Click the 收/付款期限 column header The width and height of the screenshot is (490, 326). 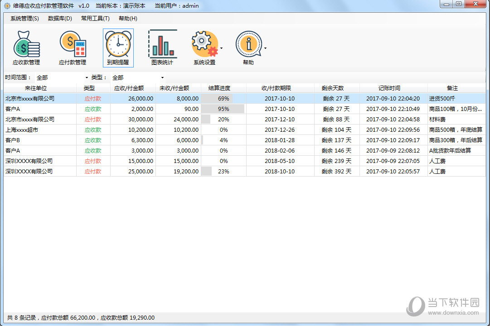[280, 88]
